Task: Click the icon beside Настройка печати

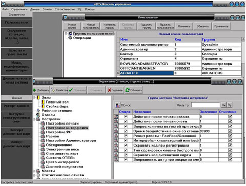Action: [x=43, y=123]
